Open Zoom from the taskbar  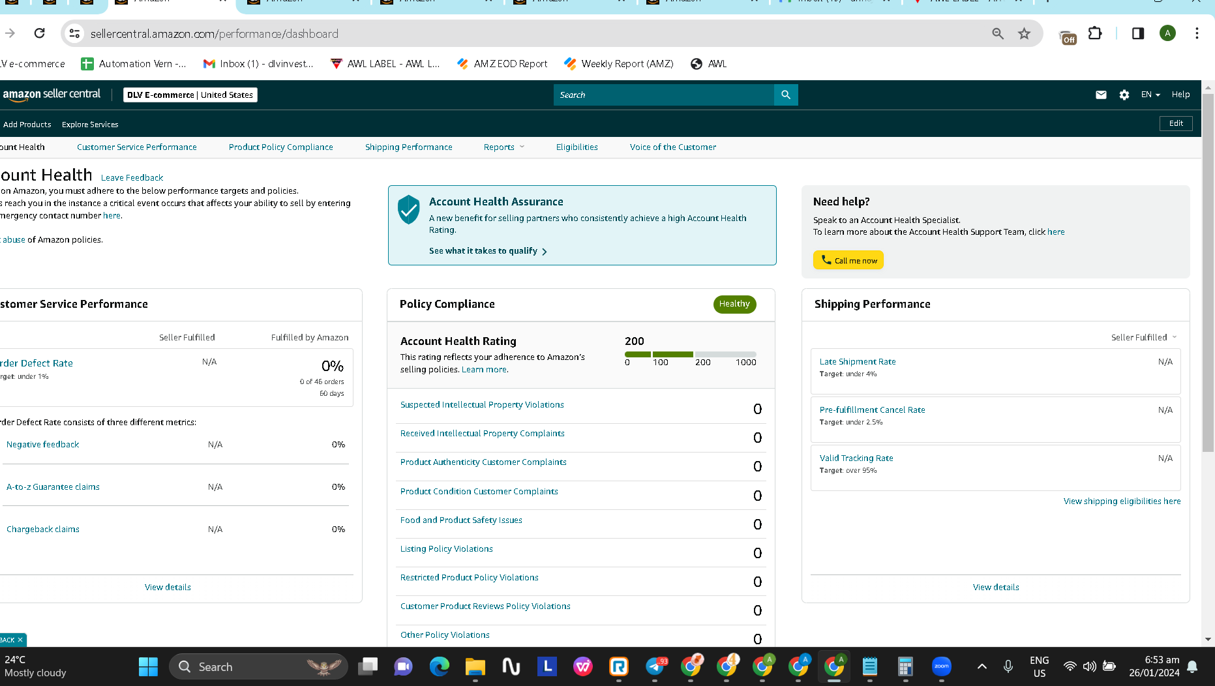tap(941, 666)
